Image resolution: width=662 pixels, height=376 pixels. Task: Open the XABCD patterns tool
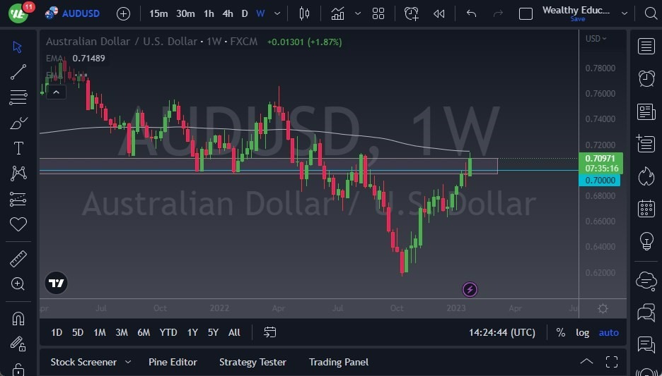pos(18,174)
